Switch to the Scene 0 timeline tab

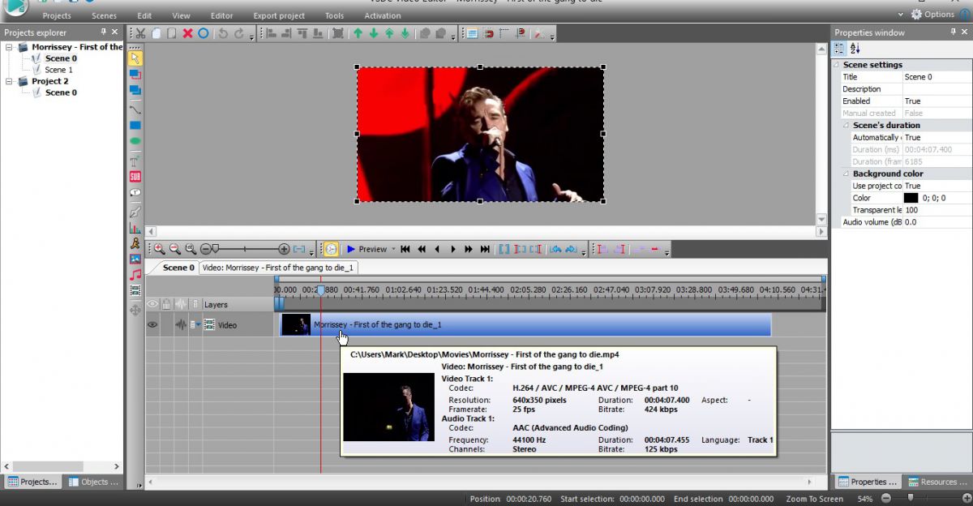[x=178, y=268]
